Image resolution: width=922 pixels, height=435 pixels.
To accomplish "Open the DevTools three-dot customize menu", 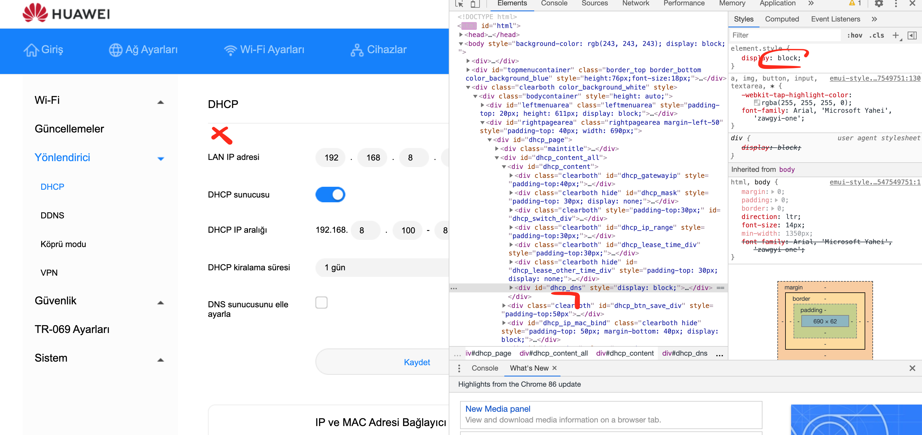I will pos(896,4).
